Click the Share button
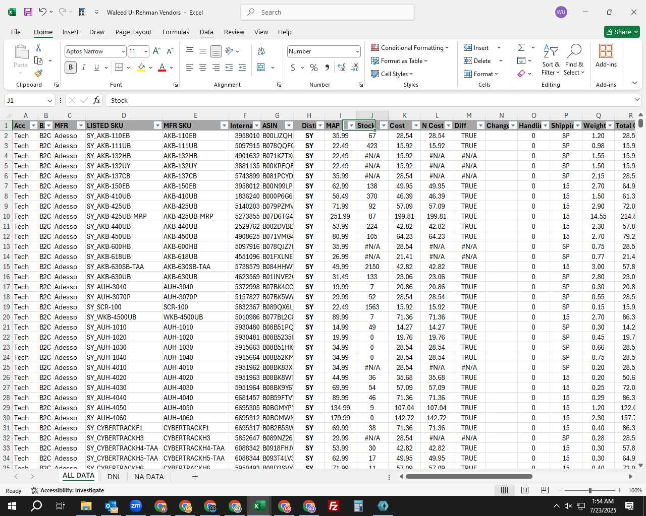This screenshot has width=646, height=516. (x=622, y=32)
